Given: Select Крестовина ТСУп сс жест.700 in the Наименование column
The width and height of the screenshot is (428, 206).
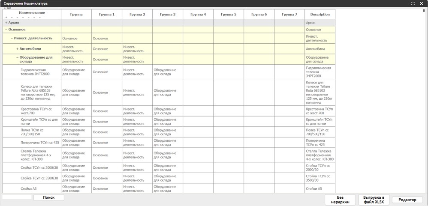Looking at the screenshot, I should click(32, 111).
